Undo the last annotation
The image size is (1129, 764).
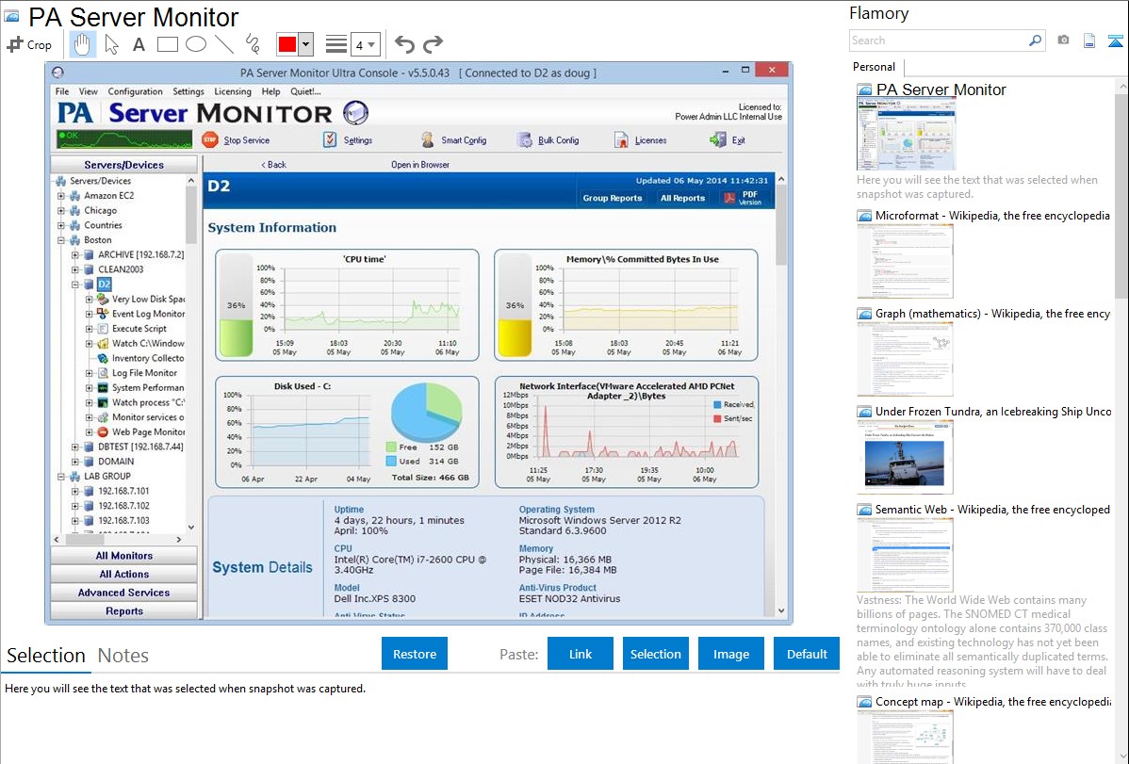(404, 44)
